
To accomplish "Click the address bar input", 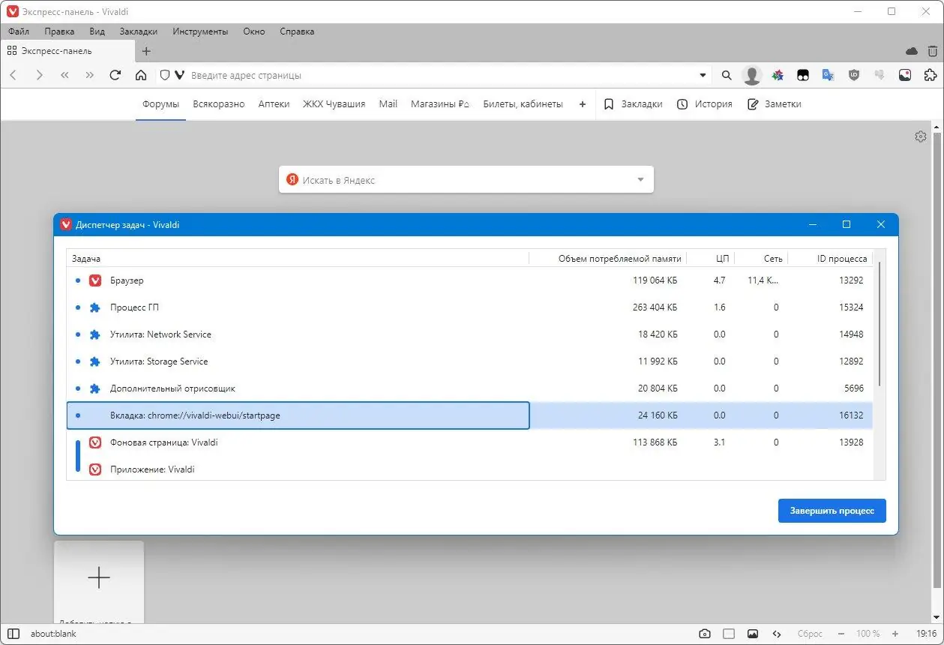I will point(441,75).
